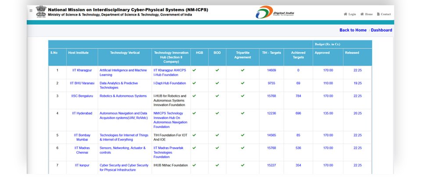Image resolution: width=421 pixels, height=184 pixels.
Task: Open Sensors, Networking, Actuator & controls vertical
Action: (x=122, y=150)
